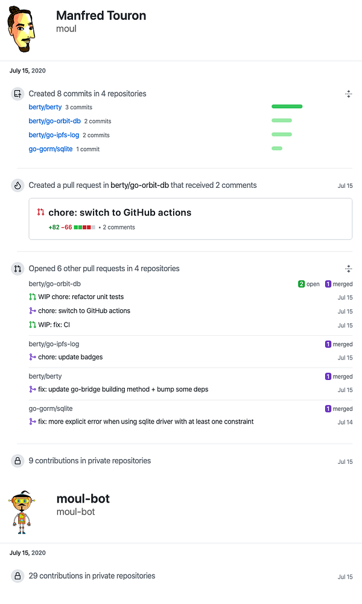The image size is (362, 604).
Task: Click the lock icon beside 9 contributions
Action: (17, 461)
